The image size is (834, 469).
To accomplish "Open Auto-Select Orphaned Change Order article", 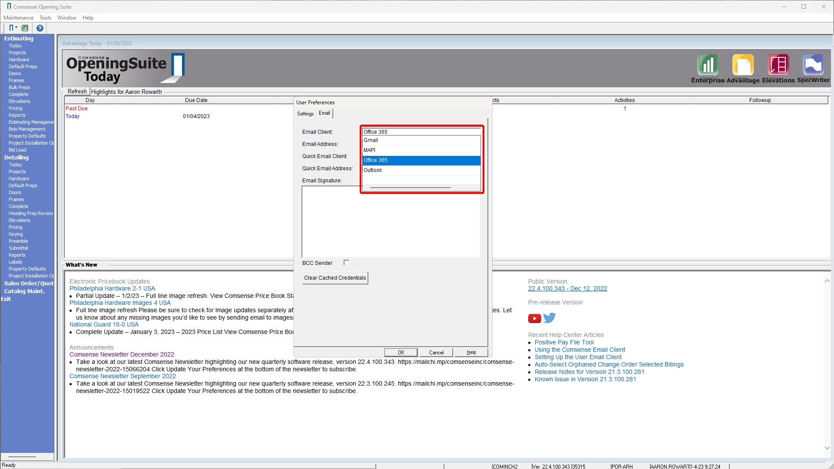I will click(609, 364).
